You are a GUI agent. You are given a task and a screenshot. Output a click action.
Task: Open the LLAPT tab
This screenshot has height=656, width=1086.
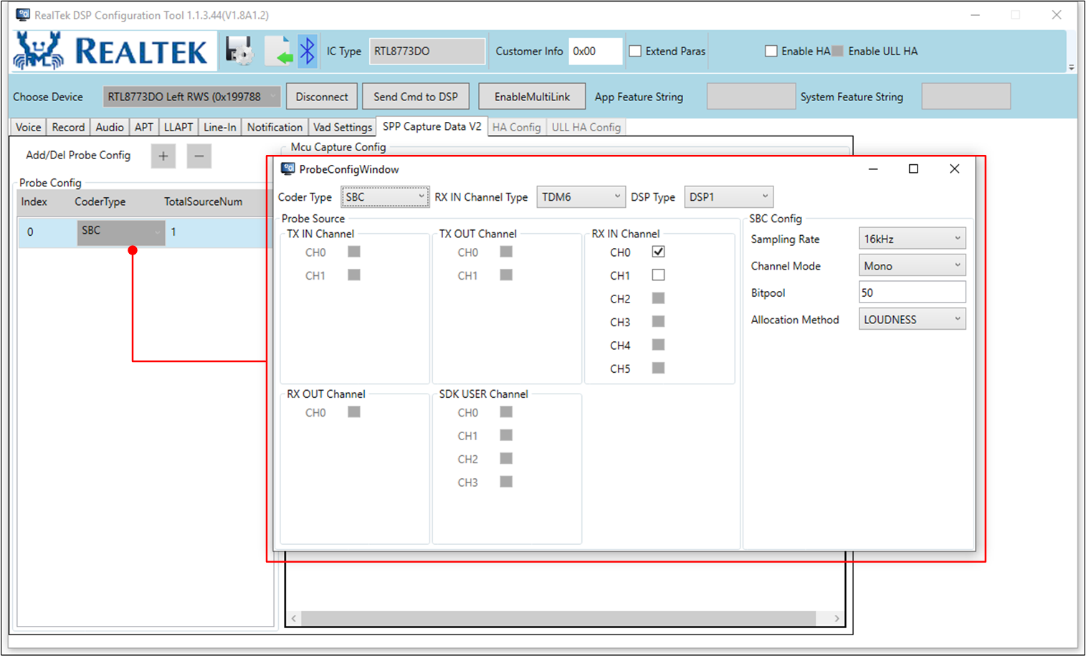click(x=178, y=127)
